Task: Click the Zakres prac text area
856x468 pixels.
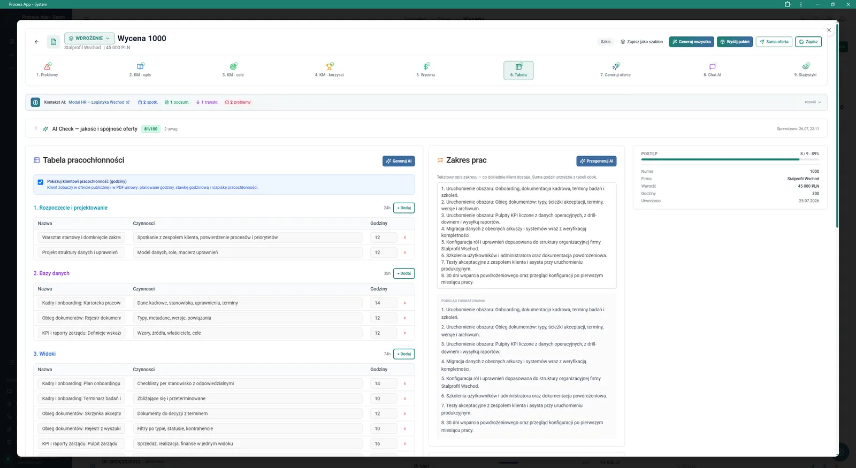Action: tap(526, 235)
